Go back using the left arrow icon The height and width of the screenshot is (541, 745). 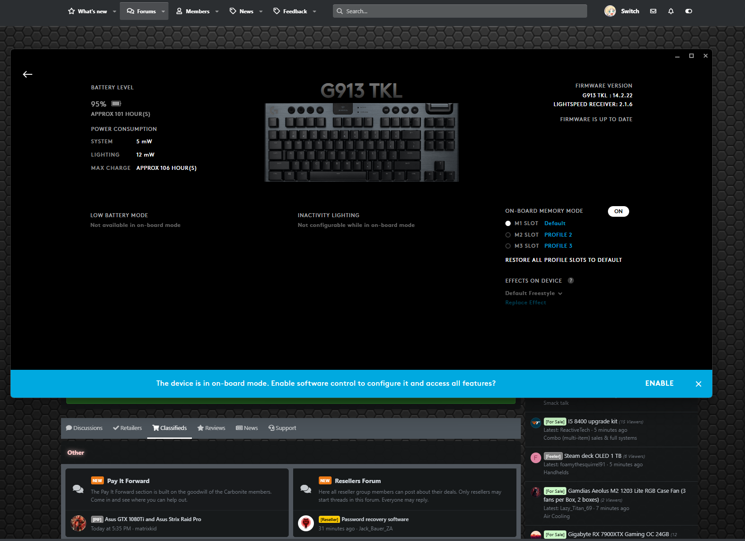28,74
